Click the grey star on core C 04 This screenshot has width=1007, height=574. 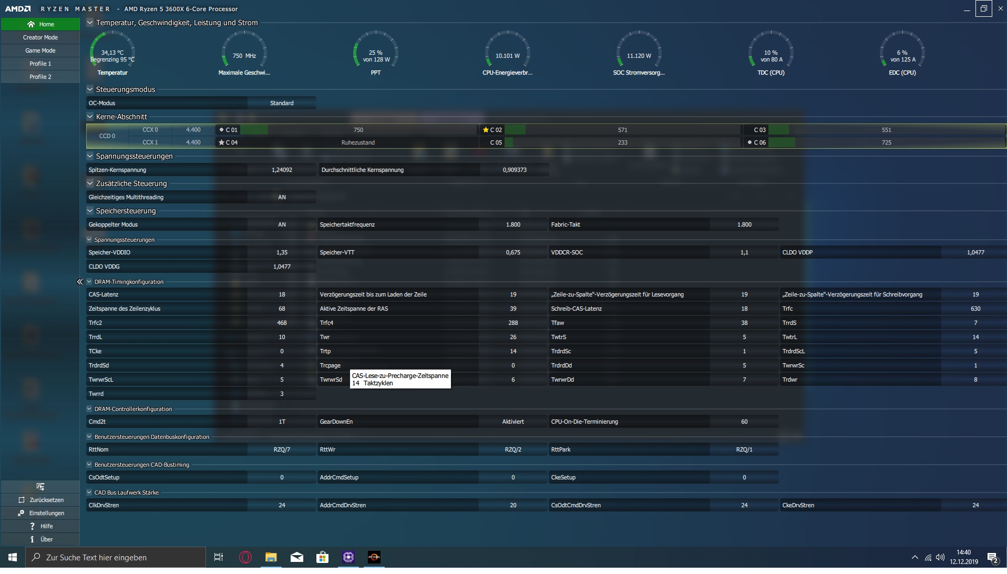click(221, 142)
